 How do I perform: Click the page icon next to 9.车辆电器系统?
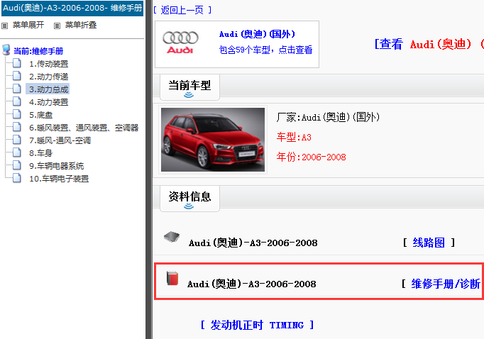tap(17, 166)
